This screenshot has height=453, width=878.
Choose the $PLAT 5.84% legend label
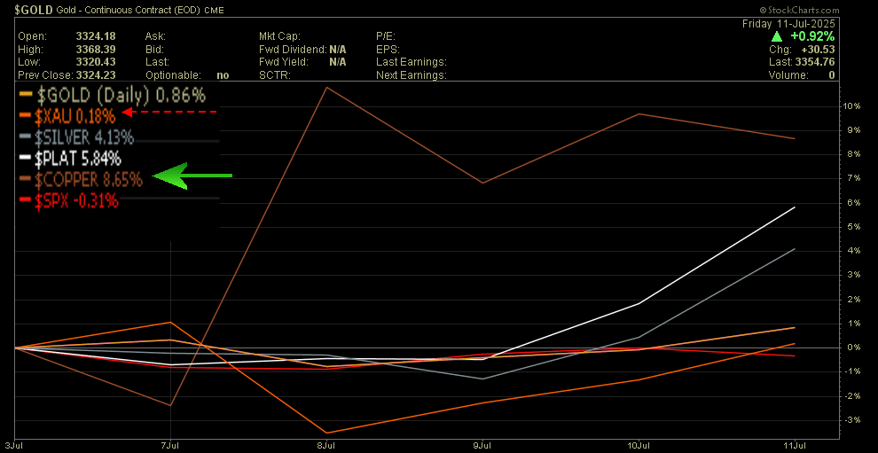78,159
